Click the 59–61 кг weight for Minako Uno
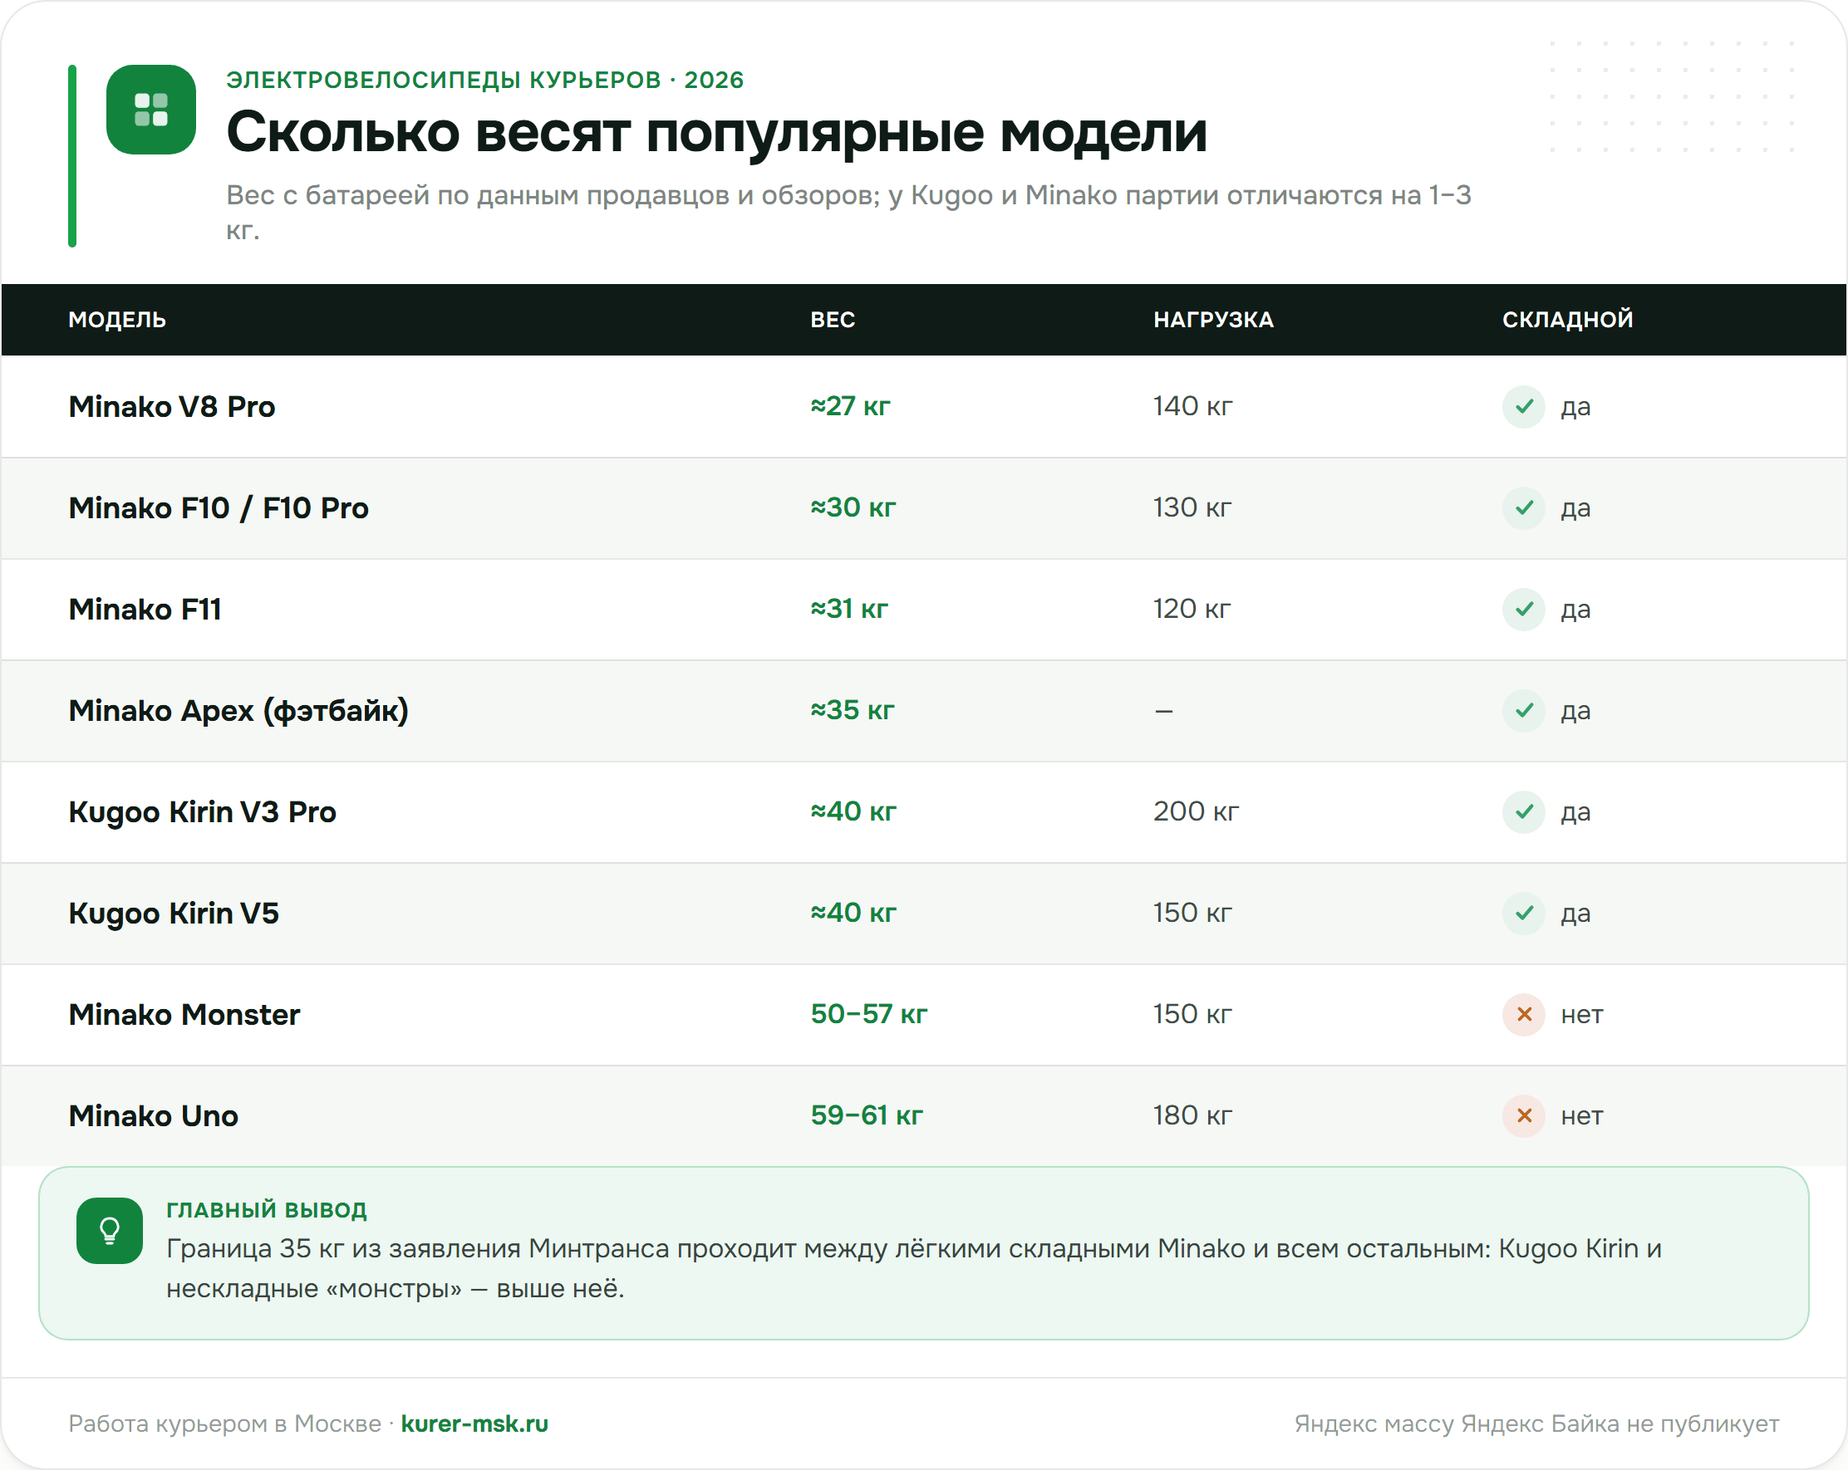This screenshot has height=1470, width=1848. 867,1115
